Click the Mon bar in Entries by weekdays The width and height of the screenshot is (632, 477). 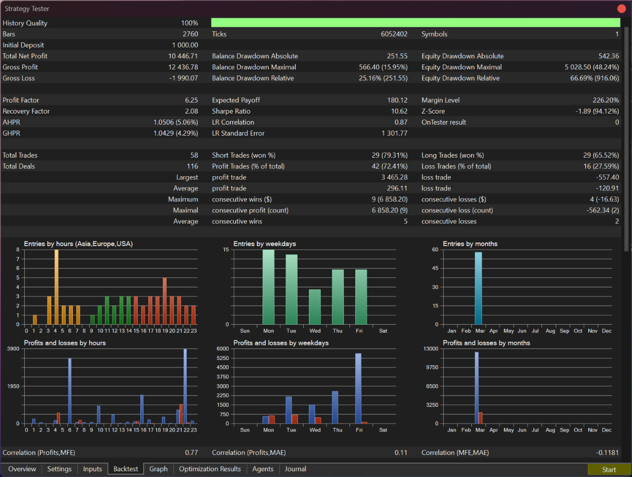(x=268, y=287)
